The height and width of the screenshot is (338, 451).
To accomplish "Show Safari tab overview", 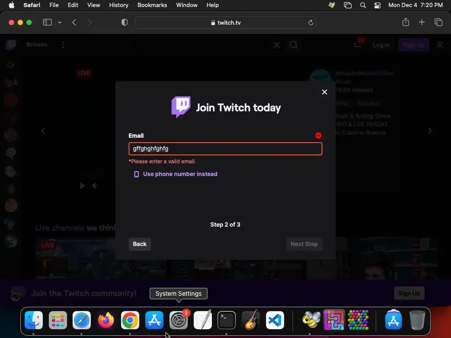I will point(438,22).
